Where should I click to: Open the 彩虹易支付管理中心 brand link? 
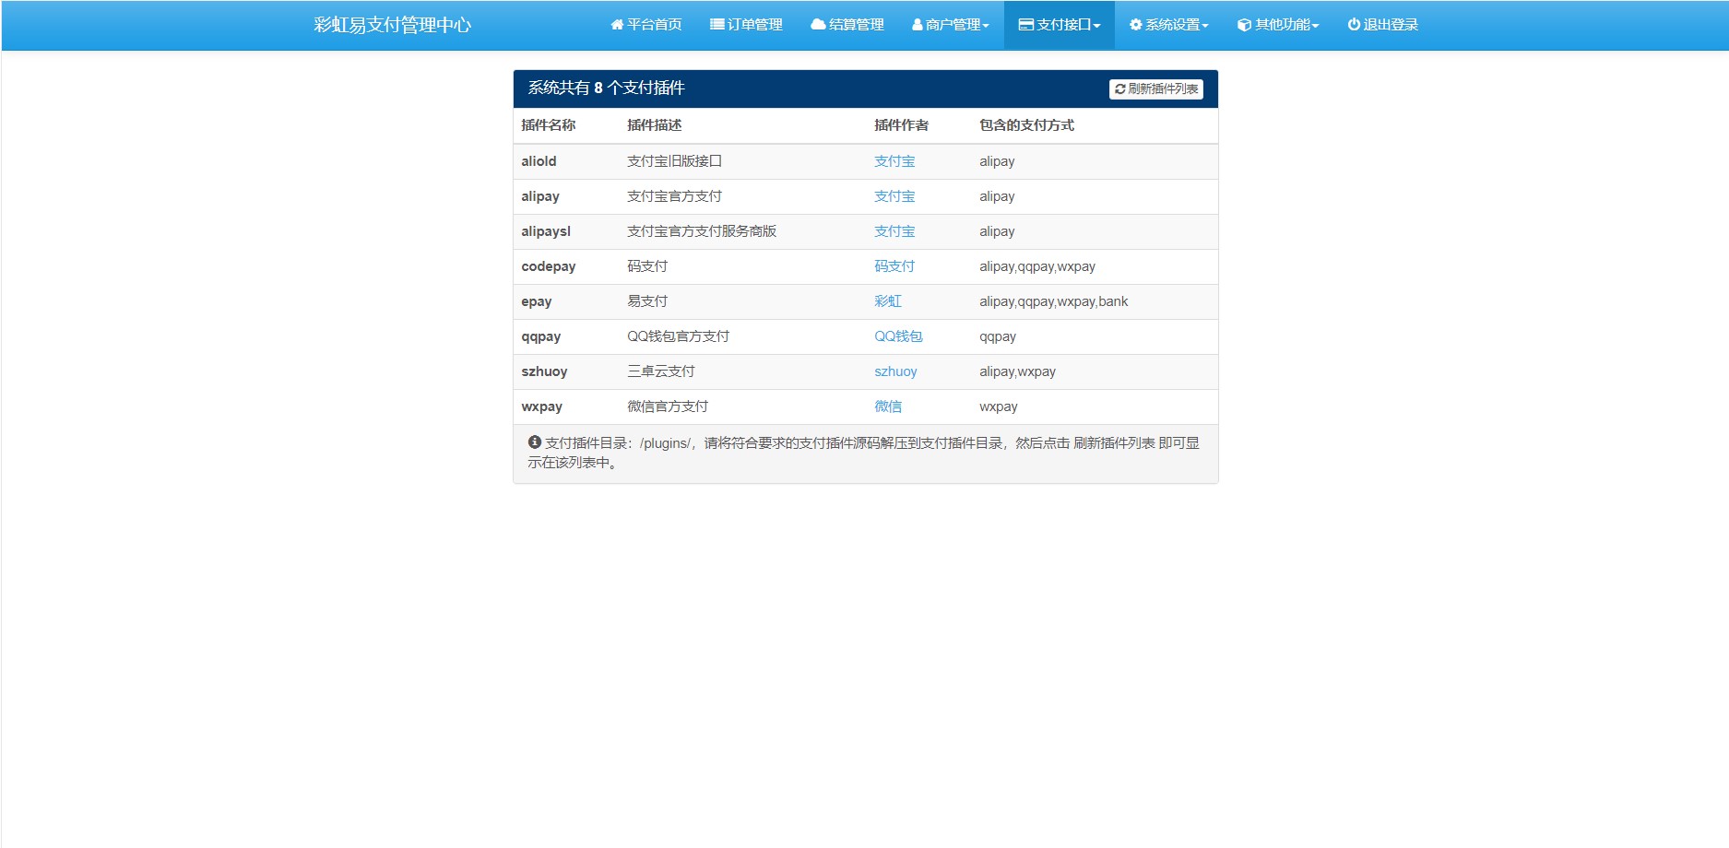click(x=392, y=25)
